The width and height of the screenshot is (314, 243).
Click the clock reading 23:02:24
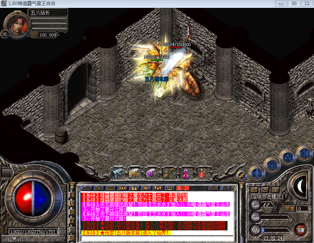(273, 238)
